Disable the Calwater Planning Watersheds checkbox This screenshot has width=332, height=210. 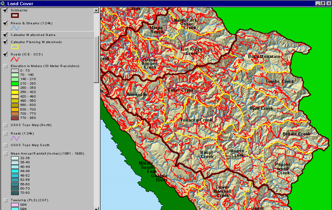(x=6, y=42)
